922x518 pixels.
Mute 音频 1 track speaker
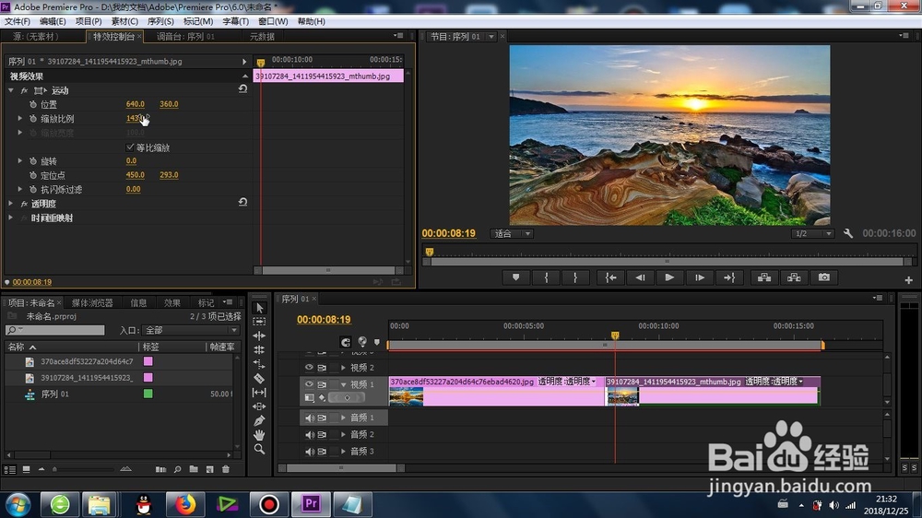309,418
